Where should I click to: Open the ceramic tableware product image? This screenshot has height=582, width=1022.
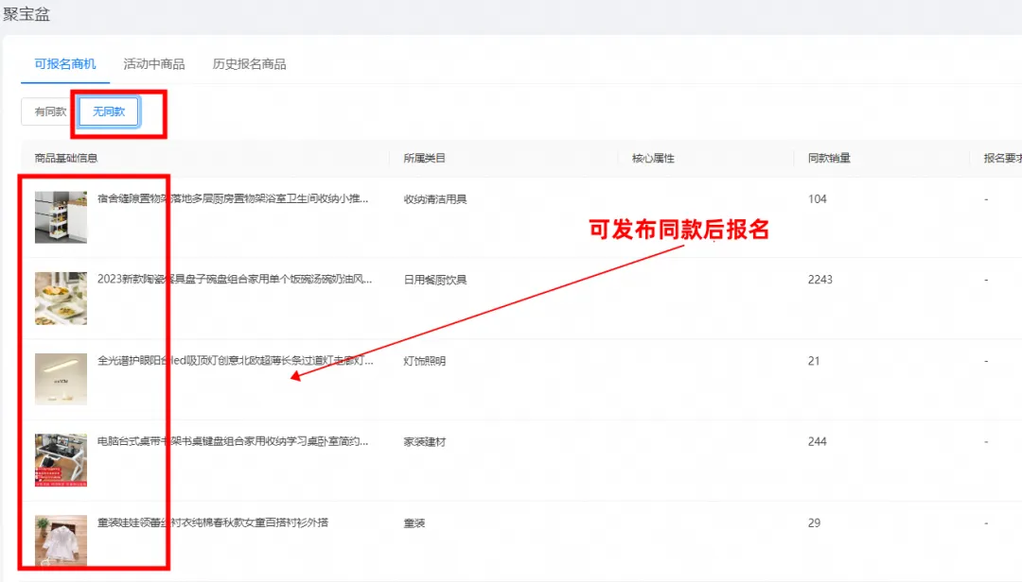tap(61, 299)
